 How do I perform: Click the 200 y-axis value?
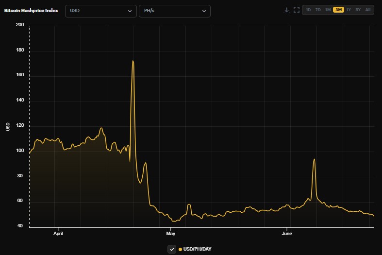click(x=20, y=25)
